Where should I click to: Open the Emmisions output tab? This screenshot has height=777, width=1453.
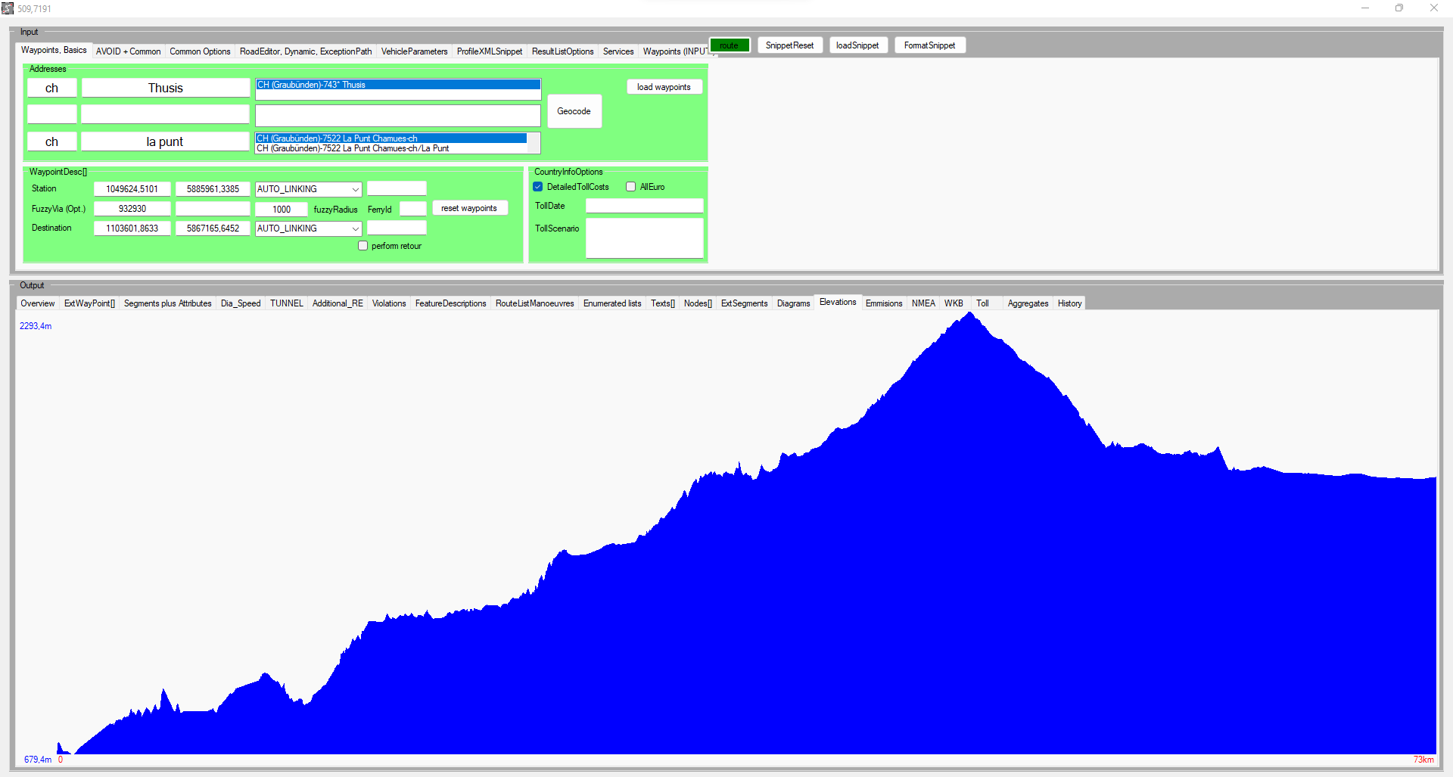(x=883, y=303)
